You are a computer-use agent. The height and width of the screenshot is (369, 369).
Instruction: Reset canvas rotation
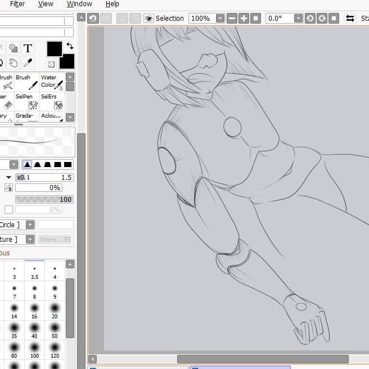tap(334, 19)
